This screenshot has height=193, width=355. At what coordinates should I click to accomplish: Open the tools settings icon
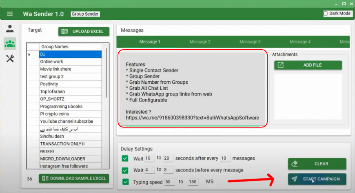pos(10,59)
